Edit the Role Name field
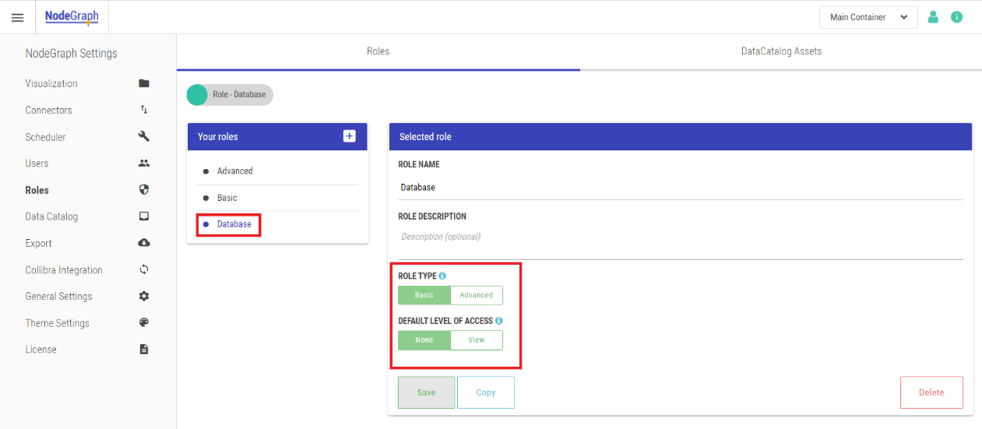Screen dimensions: 982x429 point(680,188)
